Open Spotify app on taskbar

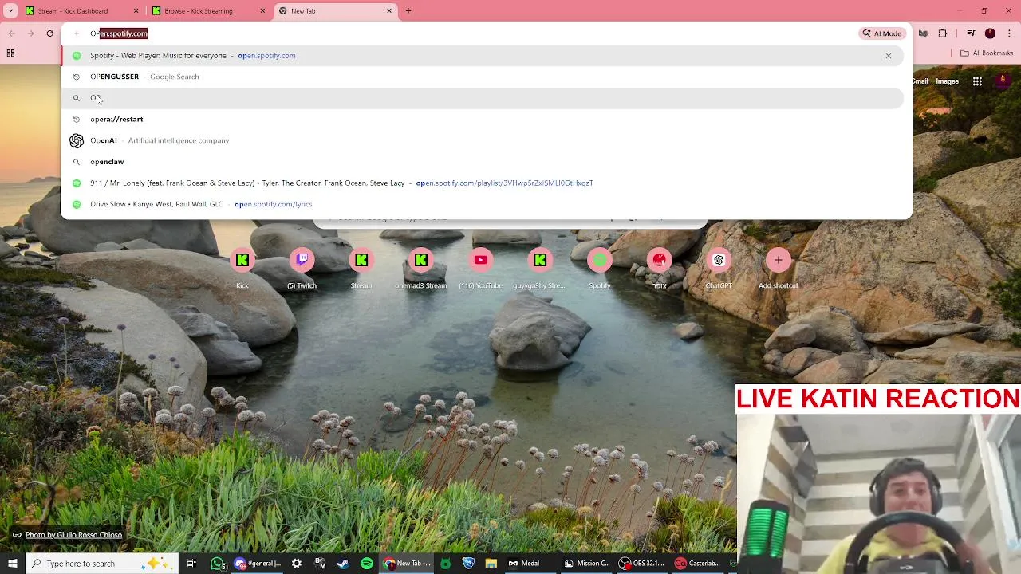pos(367,564)
